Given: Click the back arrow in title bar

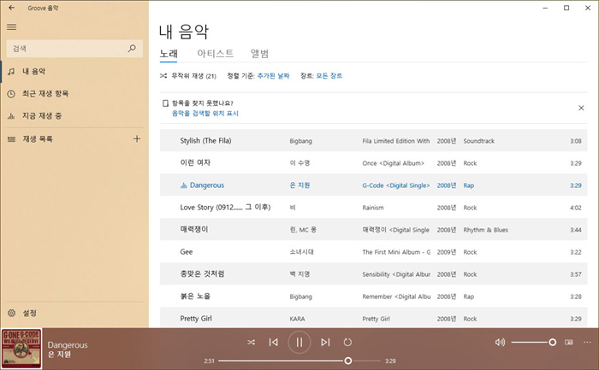Looking at the screenshot, I should click(11, 7).
